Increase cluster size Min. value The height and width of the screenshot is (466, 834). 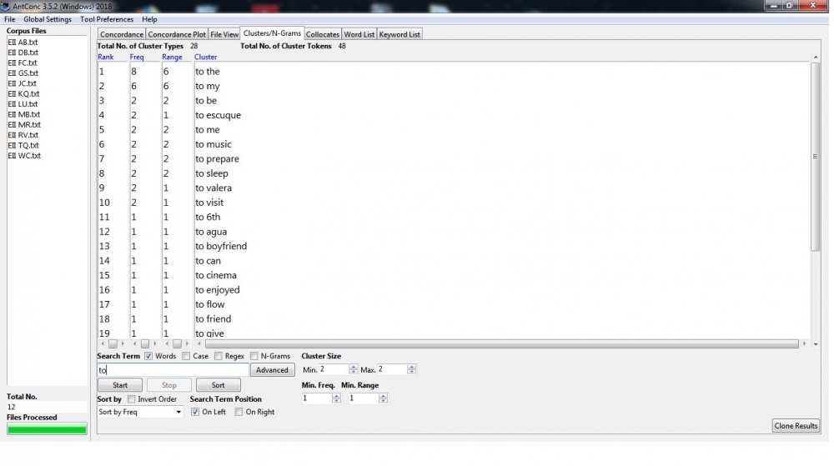coord(354,367)
